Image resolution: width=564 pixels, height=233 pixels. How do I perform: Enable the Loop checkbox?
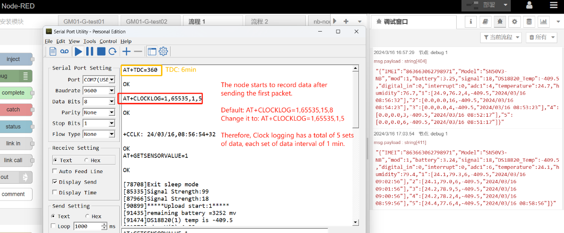point(53,226)
